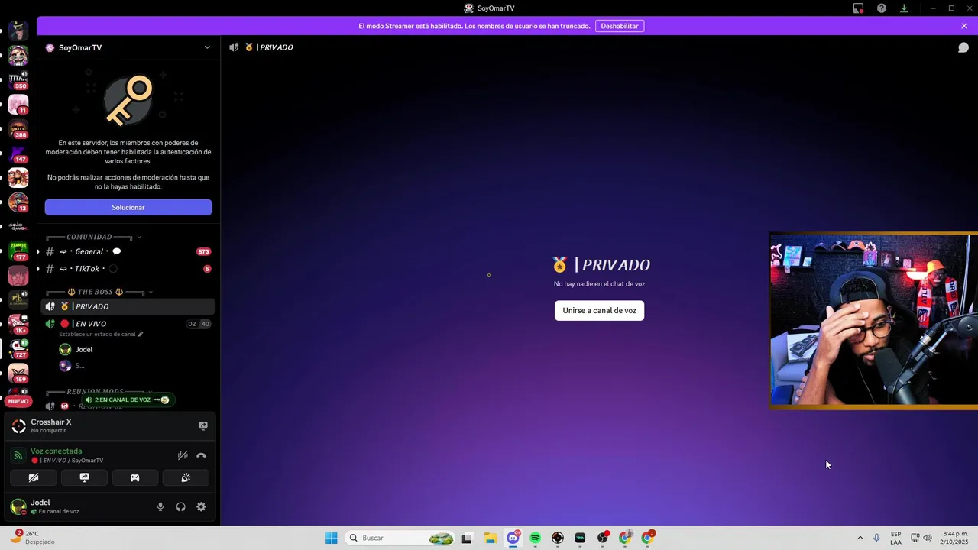Select the top server icon with hat avatar
This screenshot has height=550, width=978.
[x=18, y=31]
